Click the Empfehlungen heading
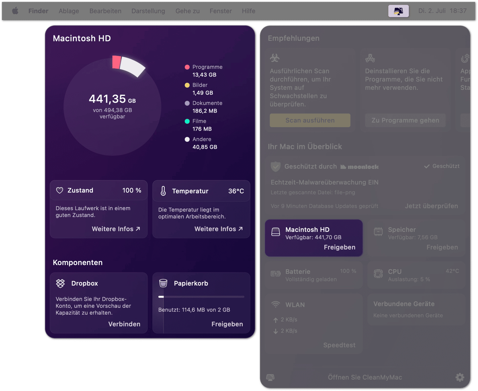This screenshot has width=478, height=391. 294,38
